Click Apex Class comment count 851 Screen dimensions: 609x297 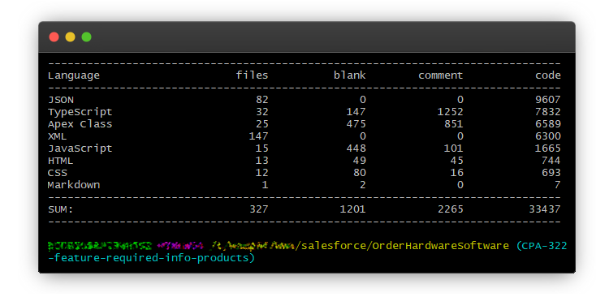pyautogui.click(x=454, y=124)
